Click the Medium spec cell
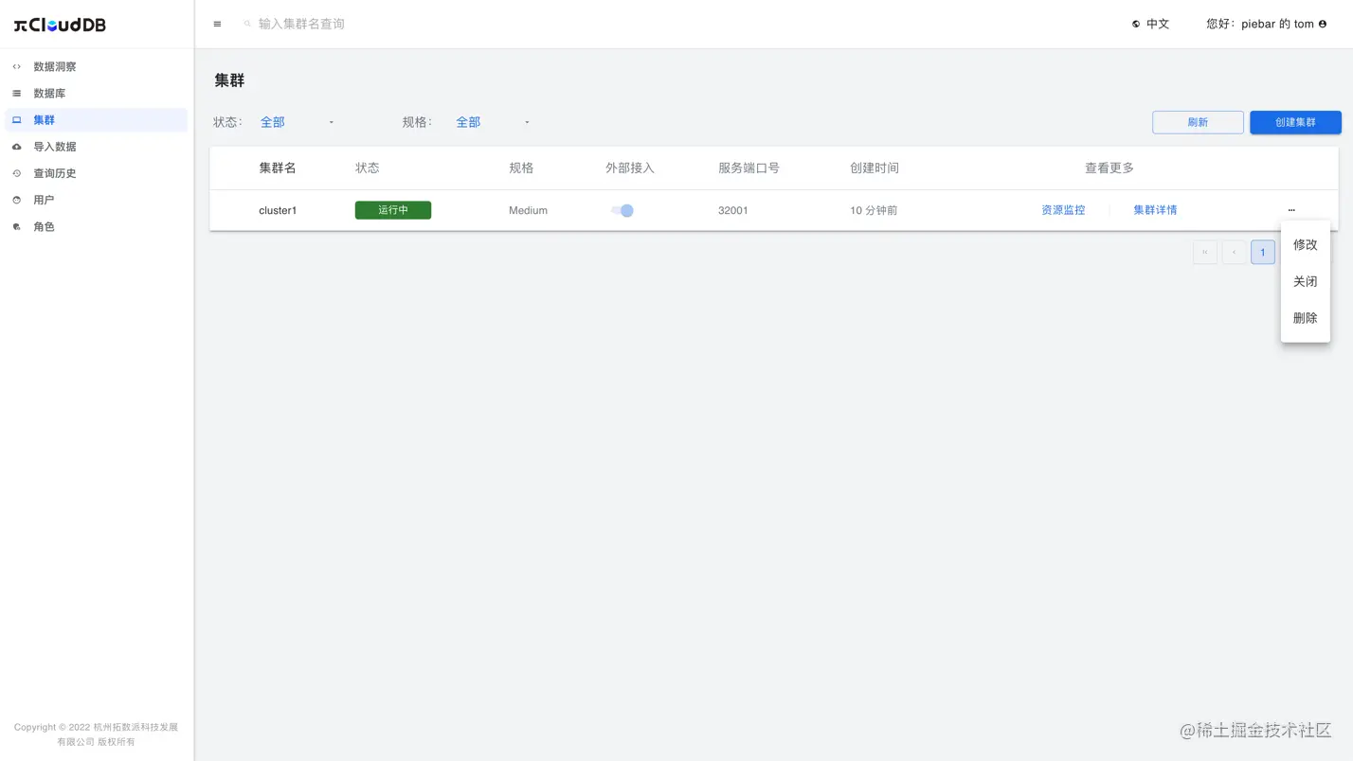This screenshot has width=1353, height=761. 528,210
